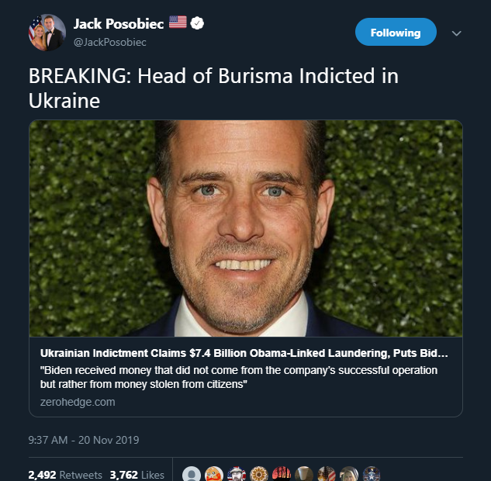Click the zerohedge.com source link

tap(78, 402)
